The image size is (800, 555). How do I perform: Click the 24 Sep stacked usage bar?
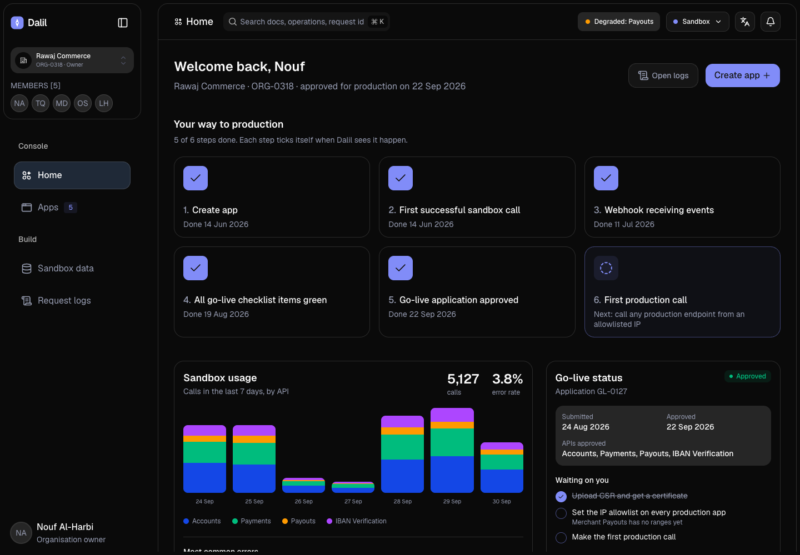pos(205,459)
